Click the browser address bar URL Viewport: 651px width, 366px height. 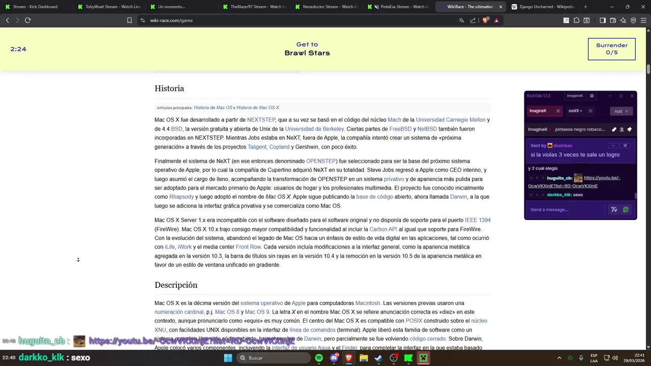click(171, 20)
